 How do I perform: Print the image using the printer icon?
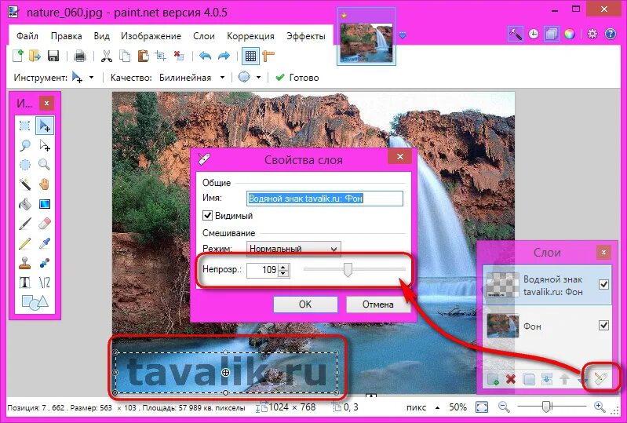(80, 56)
